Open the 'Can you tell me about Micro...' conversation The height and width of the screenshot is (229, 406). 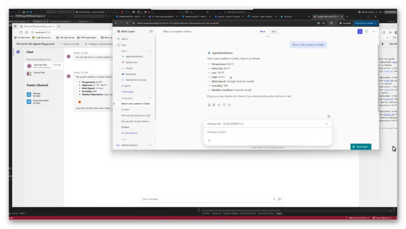click(x=136, y=121)
